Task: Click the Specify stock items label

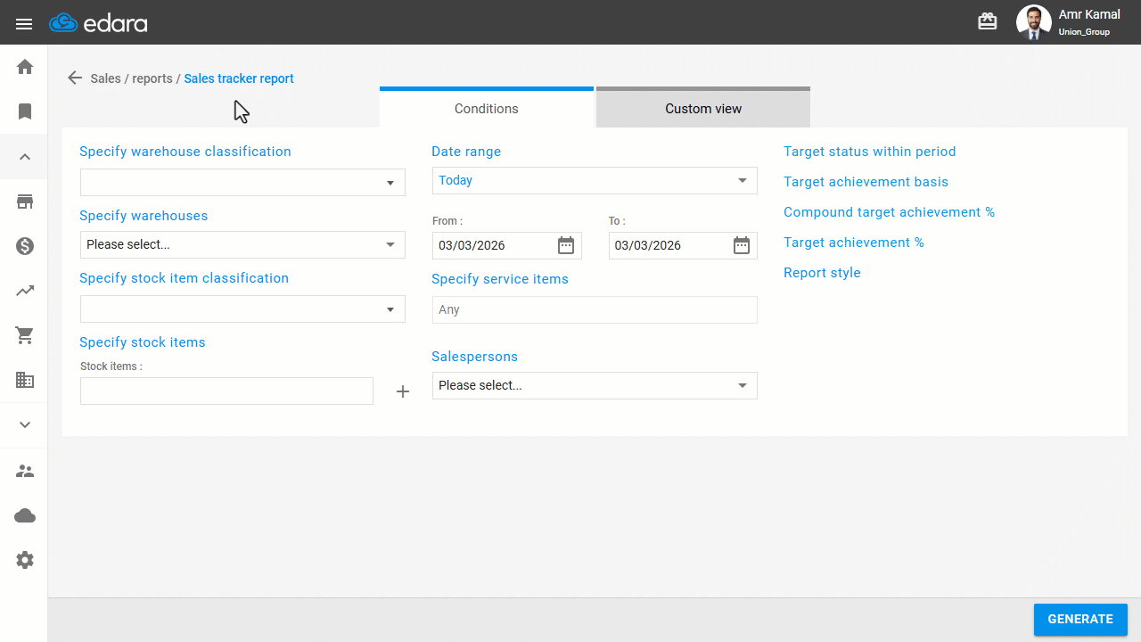Action: [x=143, y=342]
